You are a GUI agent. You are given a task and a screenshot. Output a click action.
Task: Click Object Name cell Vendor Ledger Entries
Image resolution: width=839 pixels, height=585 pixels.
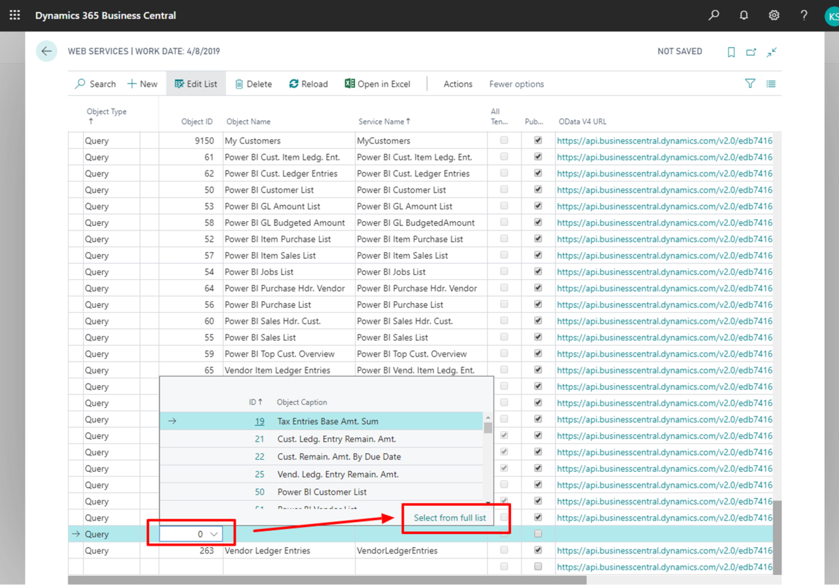[289, 551]
